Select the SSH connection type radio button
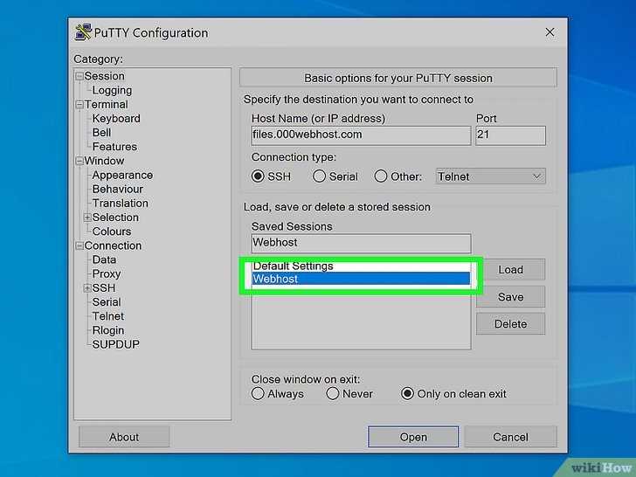This screenshot has width=636, height=477. [258, 176]
